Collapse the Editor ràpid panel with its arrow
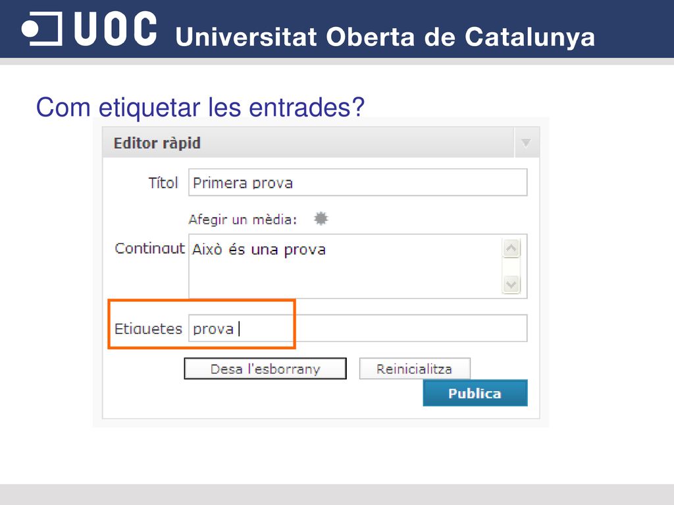 coord(526,143)
